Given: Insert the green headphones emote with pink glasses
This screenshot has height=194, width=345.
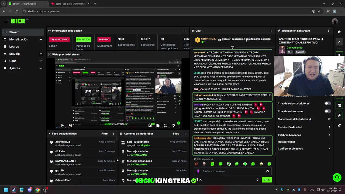Looking at the screenshot, I should pyautogui.click(x=229, y=164).
